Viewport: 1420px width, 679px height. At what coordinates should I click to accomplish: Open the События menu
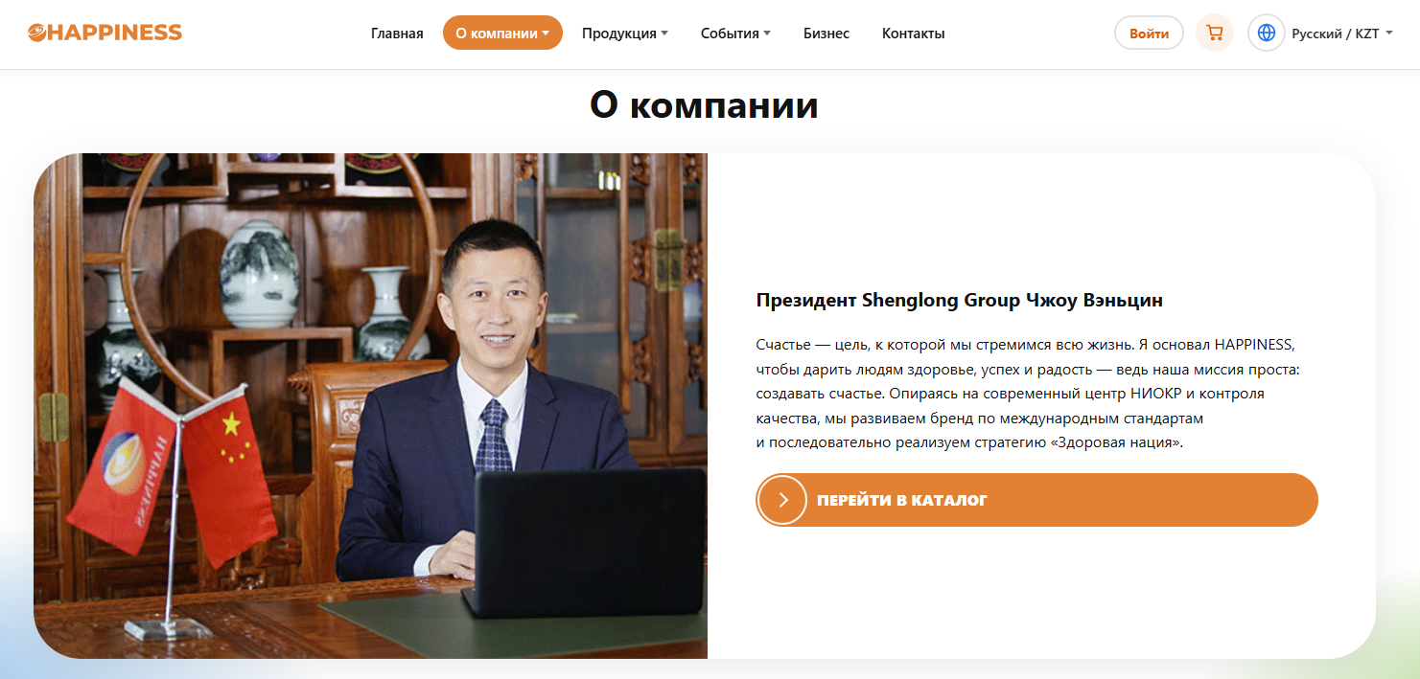(x=735, y=34)
